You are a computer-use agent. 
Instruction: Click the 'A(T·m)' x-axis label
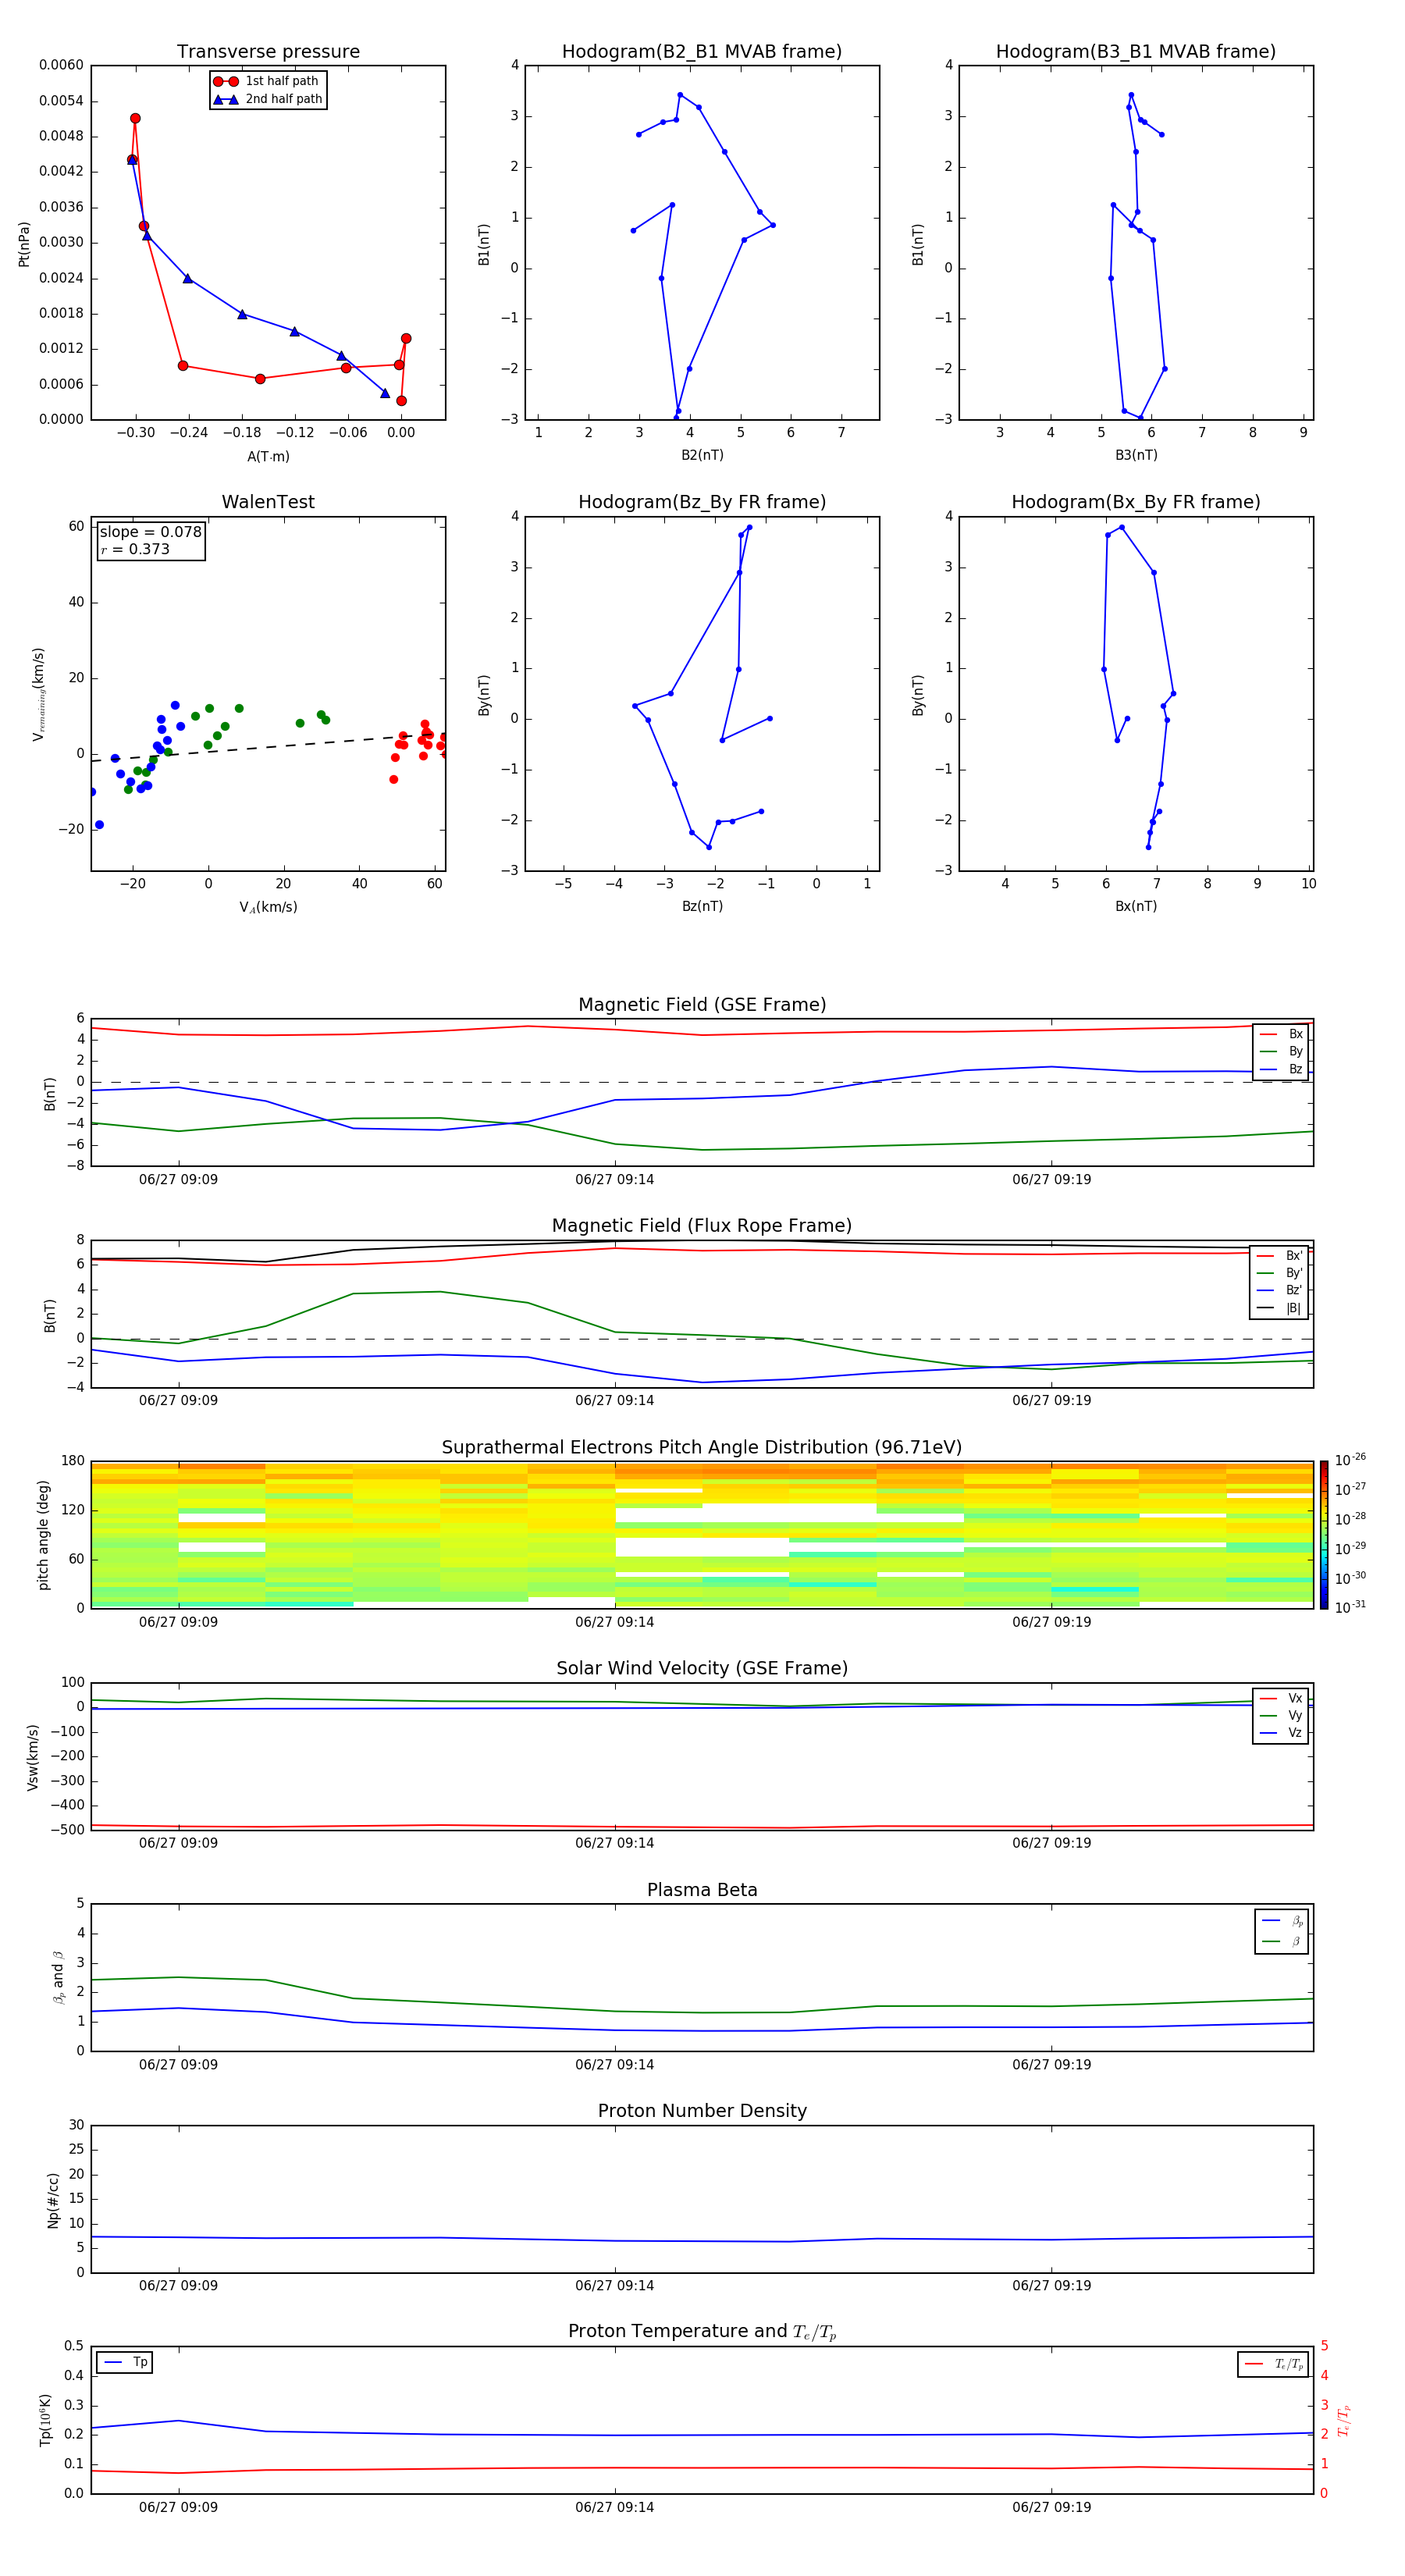tap(268, 456)
